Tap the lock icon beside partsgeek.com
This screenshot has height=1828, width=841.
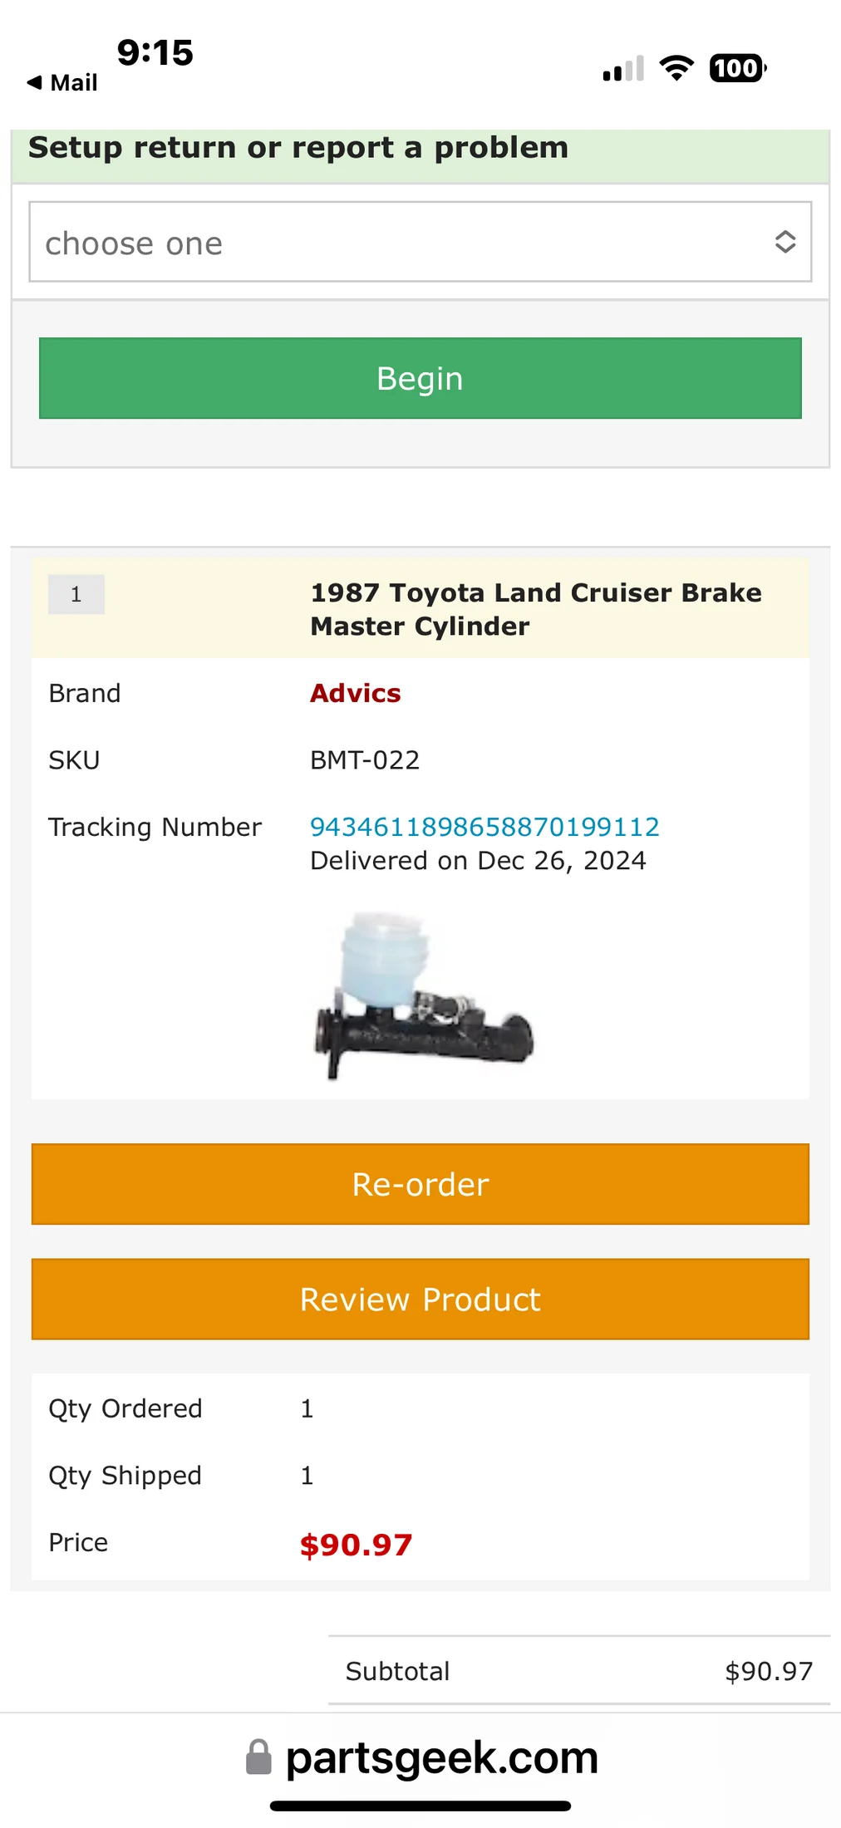click(x=258, y=1757)
